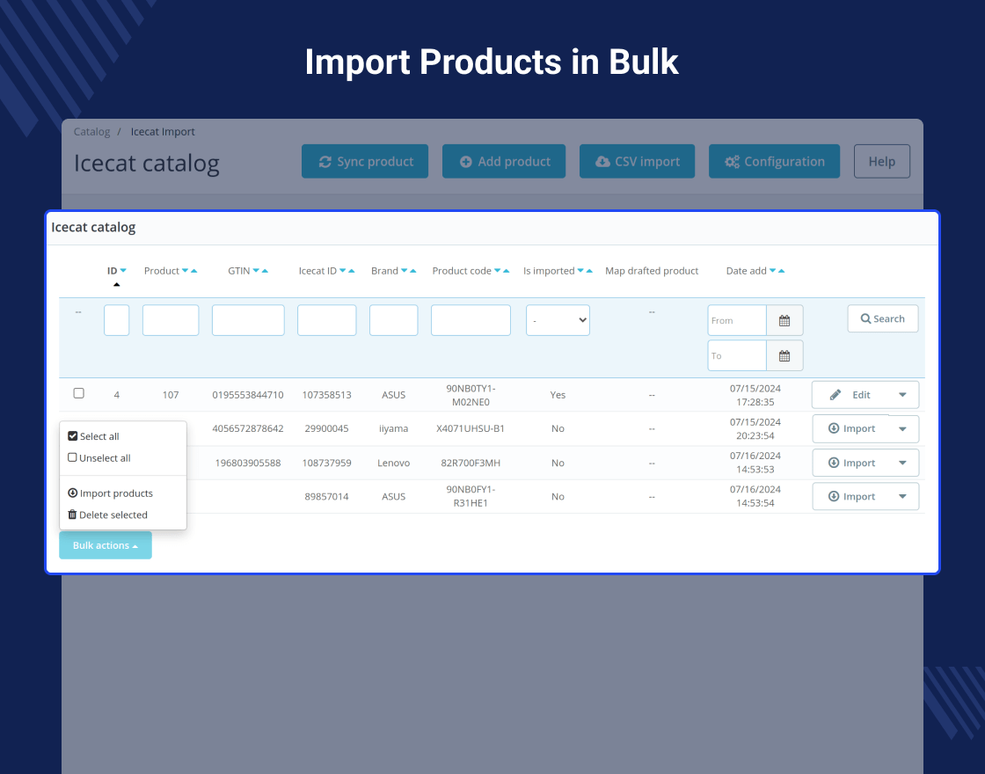The width and height of the screenshot is (985, 774).
Task: Sort ID column descending arrow
Action: 123,271
